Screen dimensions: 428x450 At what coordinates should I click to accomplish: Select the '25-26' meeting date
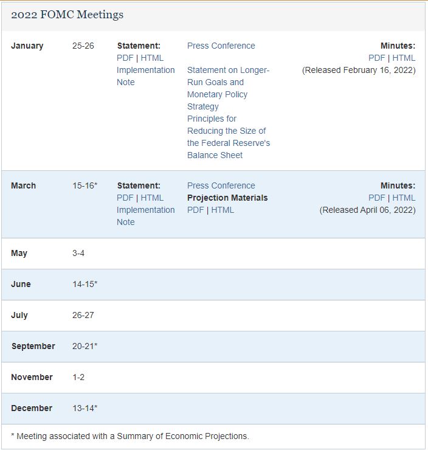click(x=83, y=46)
